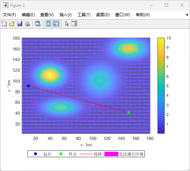Click the y / km axis label
Viewport: 190px width, 171px height.
[x=9, y=86]
